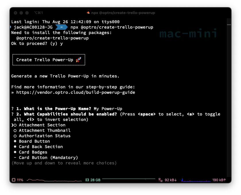Click the red close window button

[x=15, y=13]
